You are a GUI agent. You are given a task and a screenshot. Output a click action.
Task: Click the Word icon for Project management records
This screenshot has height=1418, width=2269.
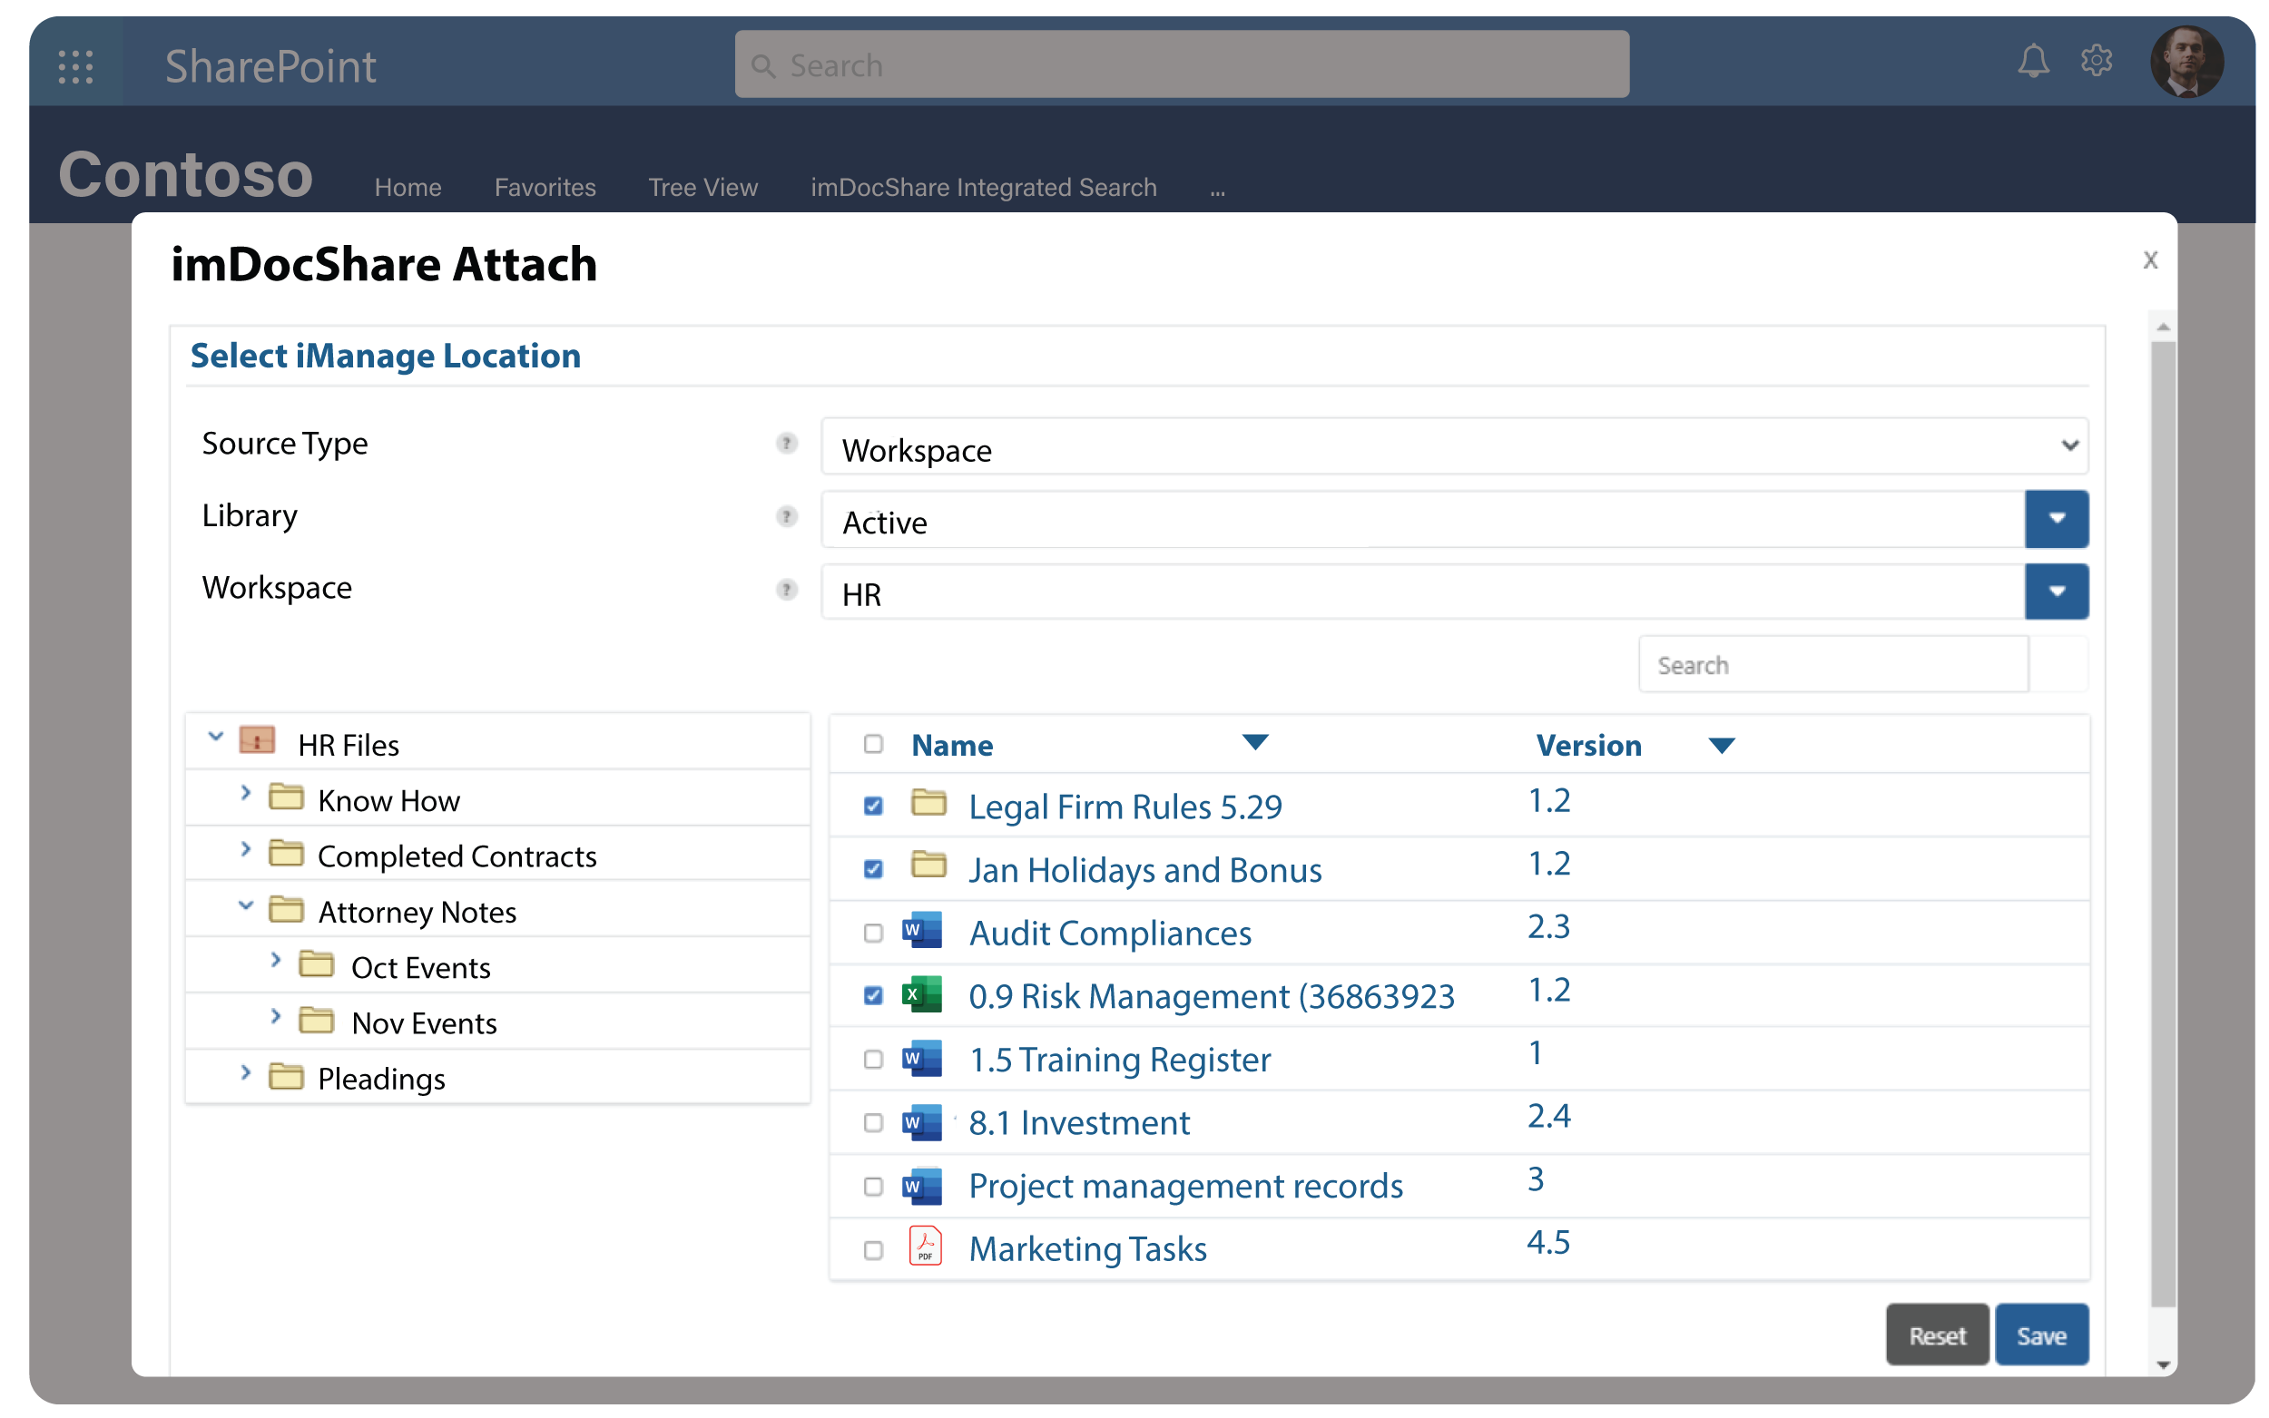[x=922, y=1186]
